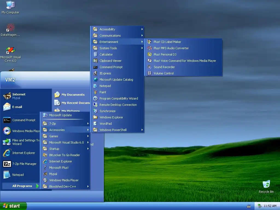Open Windows Media Player in Start menu left pane
The image size is (280, 210).
(21, 131)
